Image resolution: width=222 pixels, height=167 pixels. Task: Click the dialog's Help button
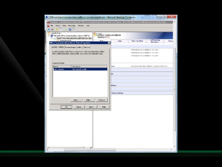[x=104, y=107]
